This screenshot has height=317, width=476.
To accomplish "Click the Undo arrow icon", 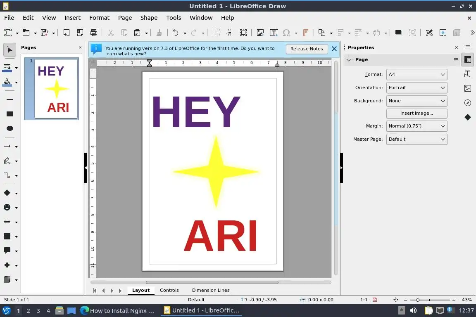I will [176, 33].
